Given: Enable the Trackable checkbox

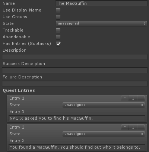Looking at the screenshot, I should coord(58,30).
